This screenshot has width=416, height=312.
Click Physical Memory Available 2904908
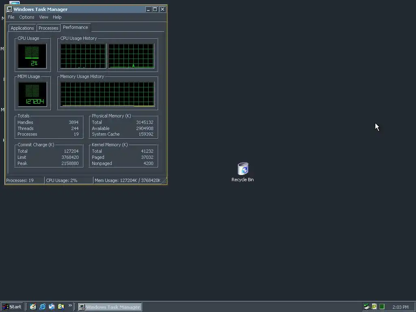[145, 128]
